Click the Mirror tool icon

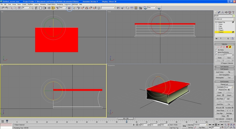119,8
